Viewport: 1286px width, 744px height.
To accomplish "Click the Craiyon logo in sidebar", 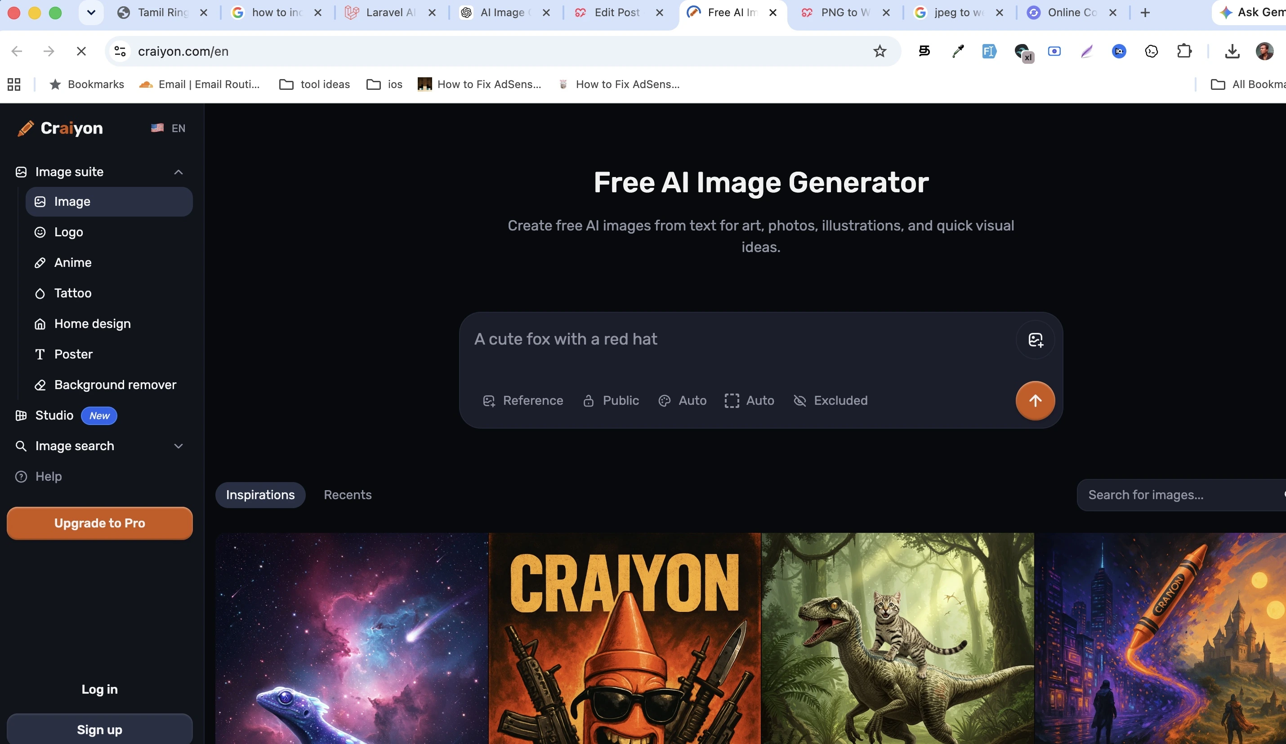I will pyautogui.click(x=60, y=128).
